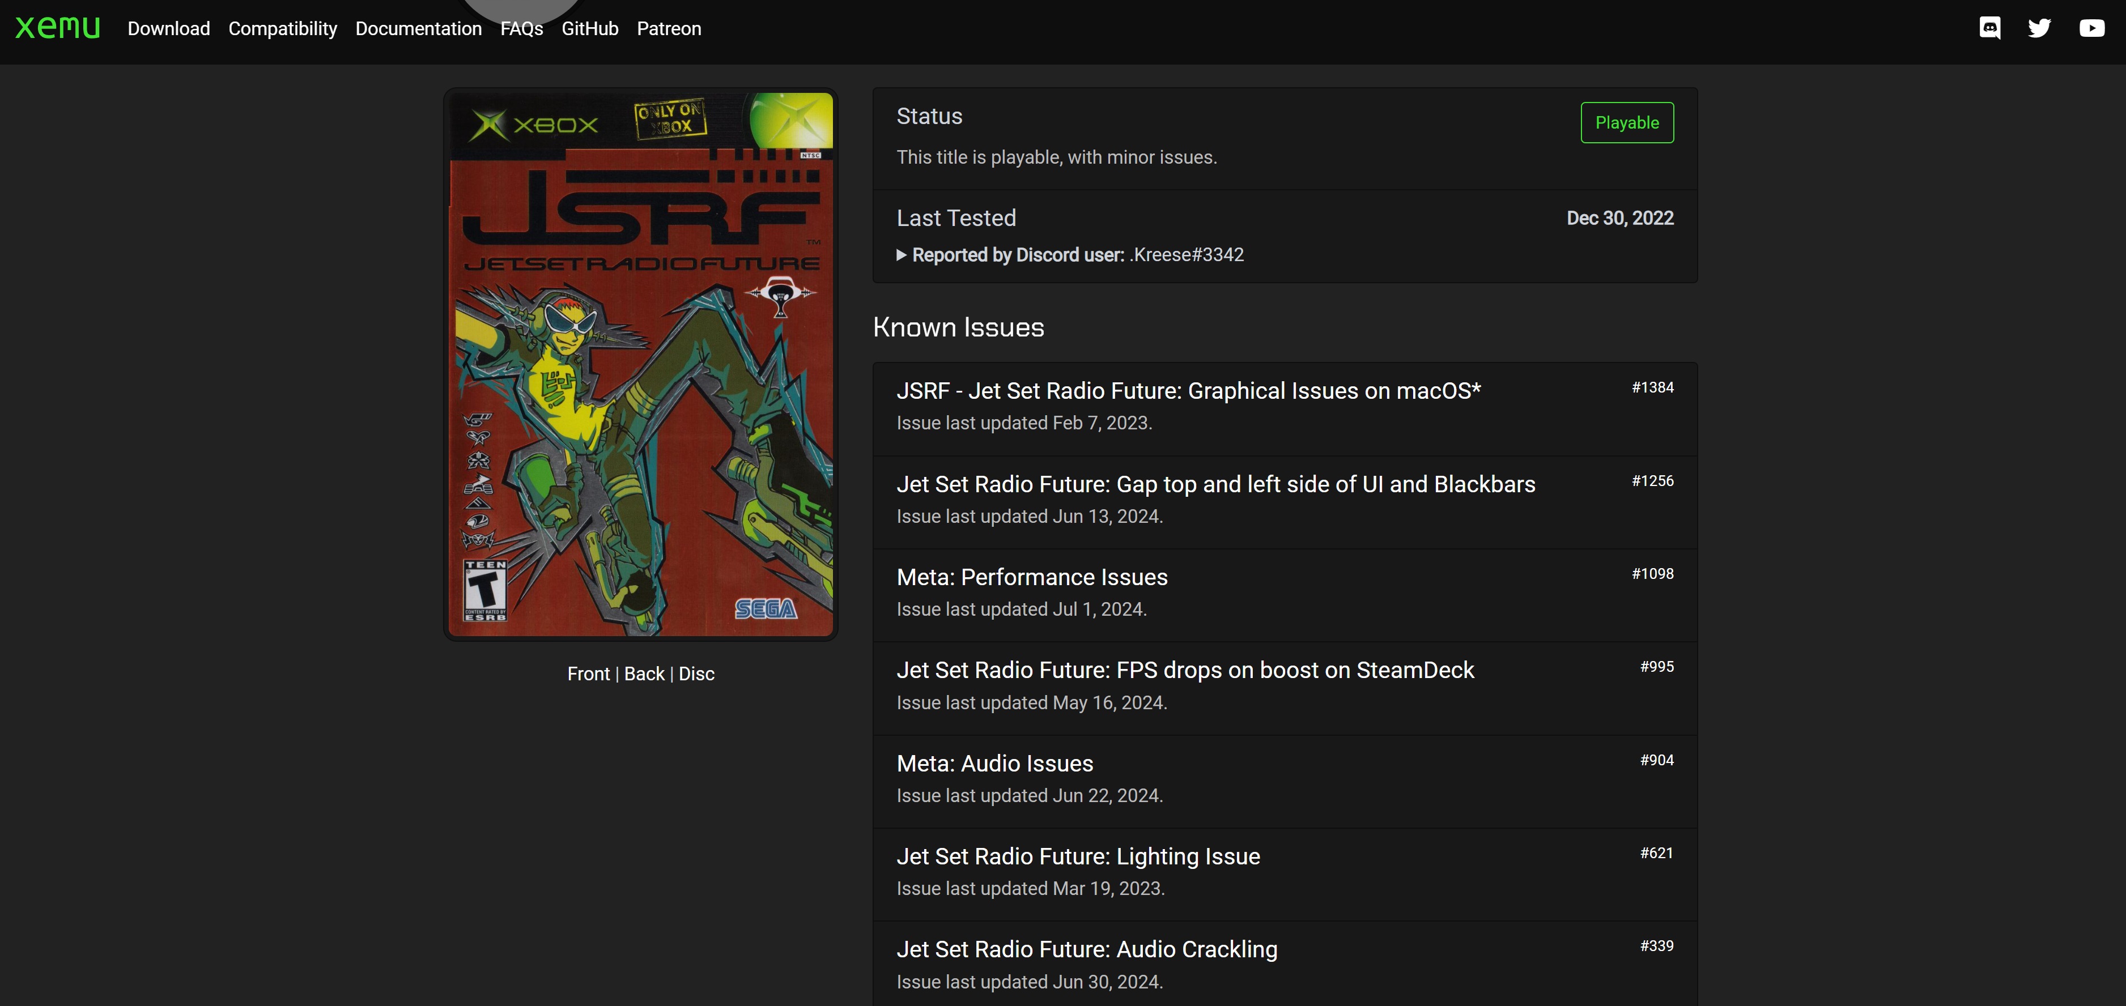
Task: Click the Playable status badge
Action: (1627, 122)
